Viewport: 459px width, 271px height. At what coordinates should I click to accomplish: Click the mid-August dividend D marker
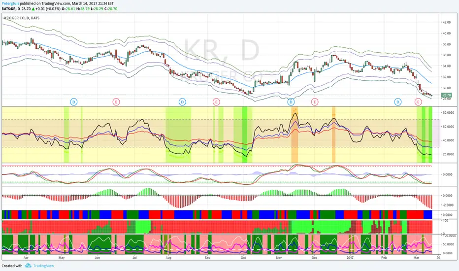coord(182,102)
